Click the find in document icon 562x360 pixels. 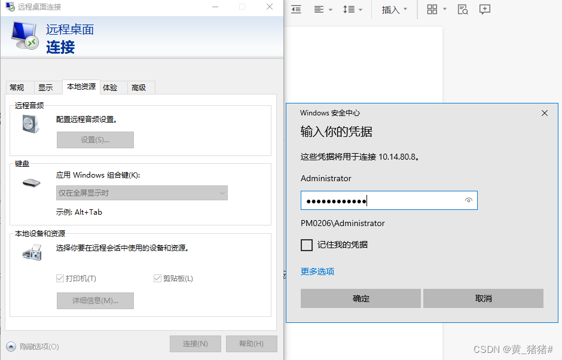click(x=463, y=10)
